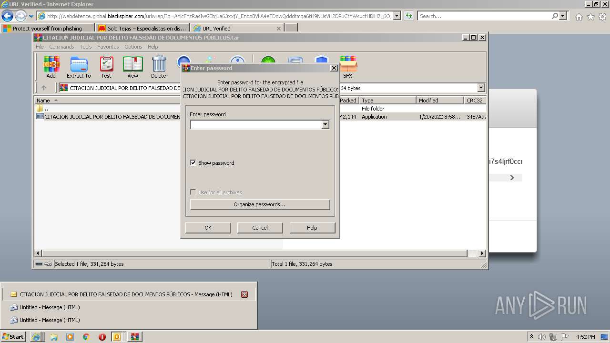Click Internet Explorer forward arrow button
The image size is (610, 343).
(20, 16)
